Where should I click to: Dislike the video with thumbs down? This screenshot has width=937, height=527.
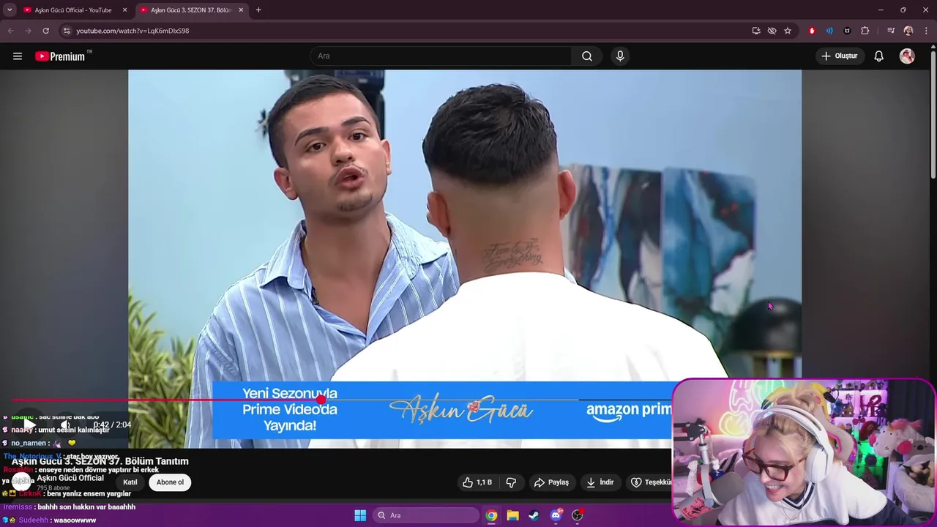point(512,482)
